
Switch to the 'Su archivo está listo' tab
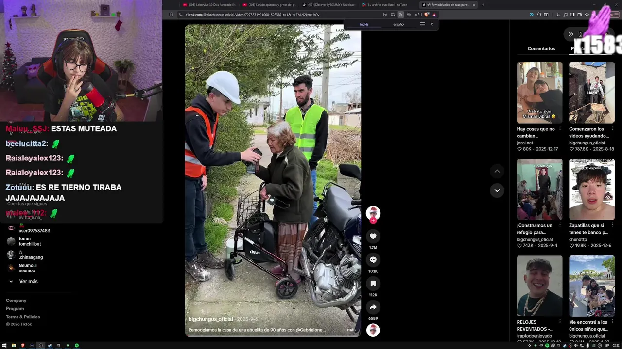point(389,5)
